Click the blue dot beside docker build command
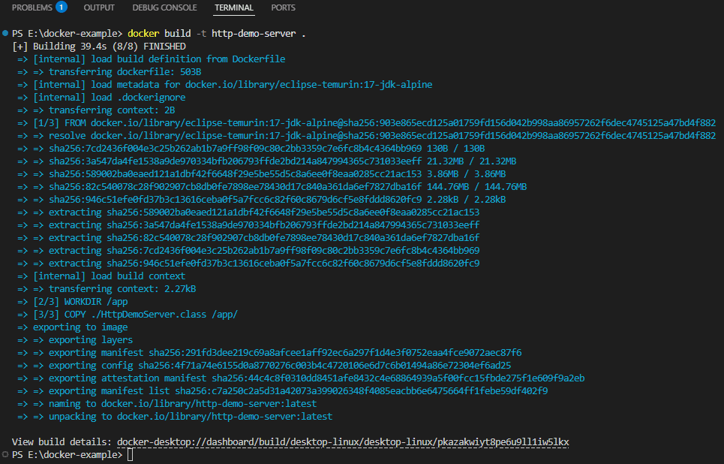 coord(5,34)
